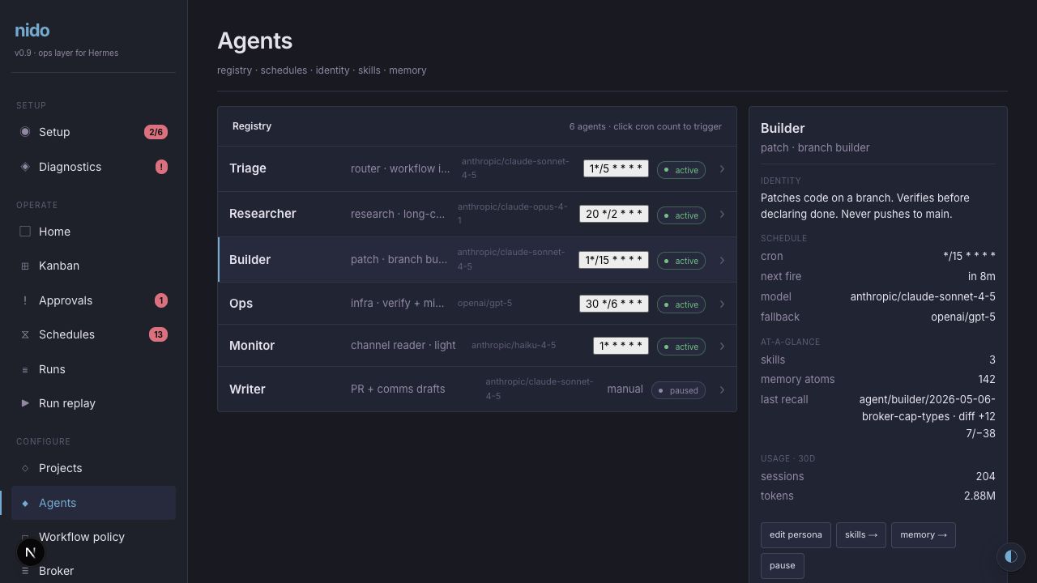Trigger Ops cron 30 */6 * * *
The width and height of the screenshot is (1037, 583).
[613, 304]
